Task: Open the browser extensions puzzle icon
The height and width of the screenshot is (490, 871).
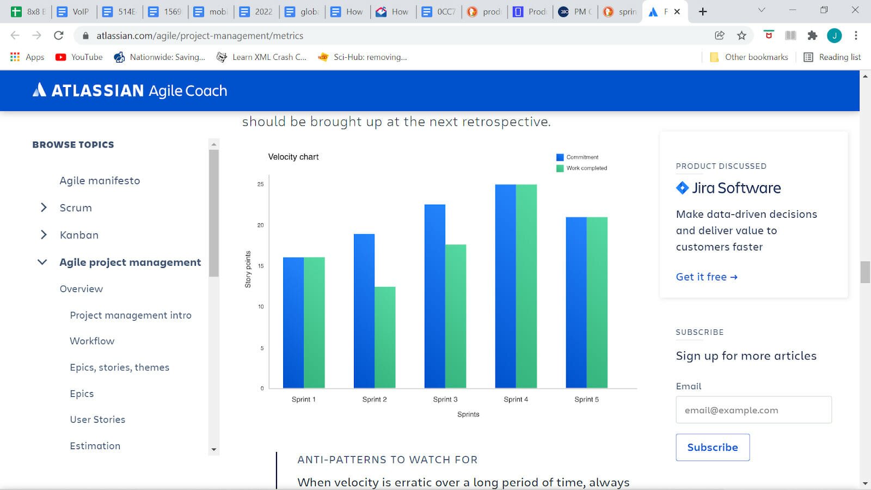Action: pyautogui.click(x=812, y=35)
